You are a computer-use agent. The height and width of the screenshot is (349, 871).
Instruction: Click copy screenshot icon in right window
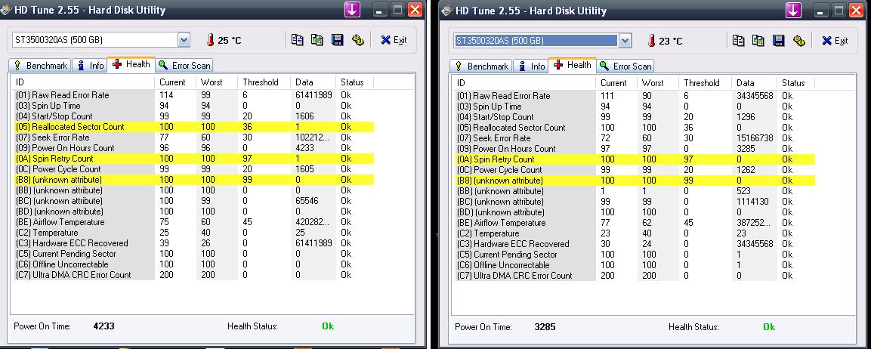tap(758, 40)
